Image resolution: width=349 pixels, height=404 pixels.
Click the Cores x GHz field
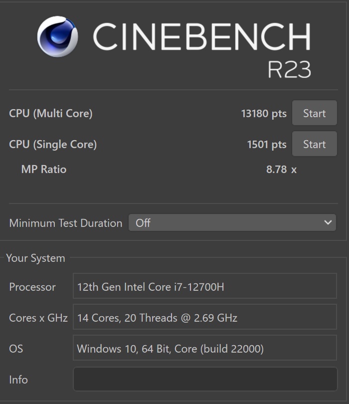[205, 317]
